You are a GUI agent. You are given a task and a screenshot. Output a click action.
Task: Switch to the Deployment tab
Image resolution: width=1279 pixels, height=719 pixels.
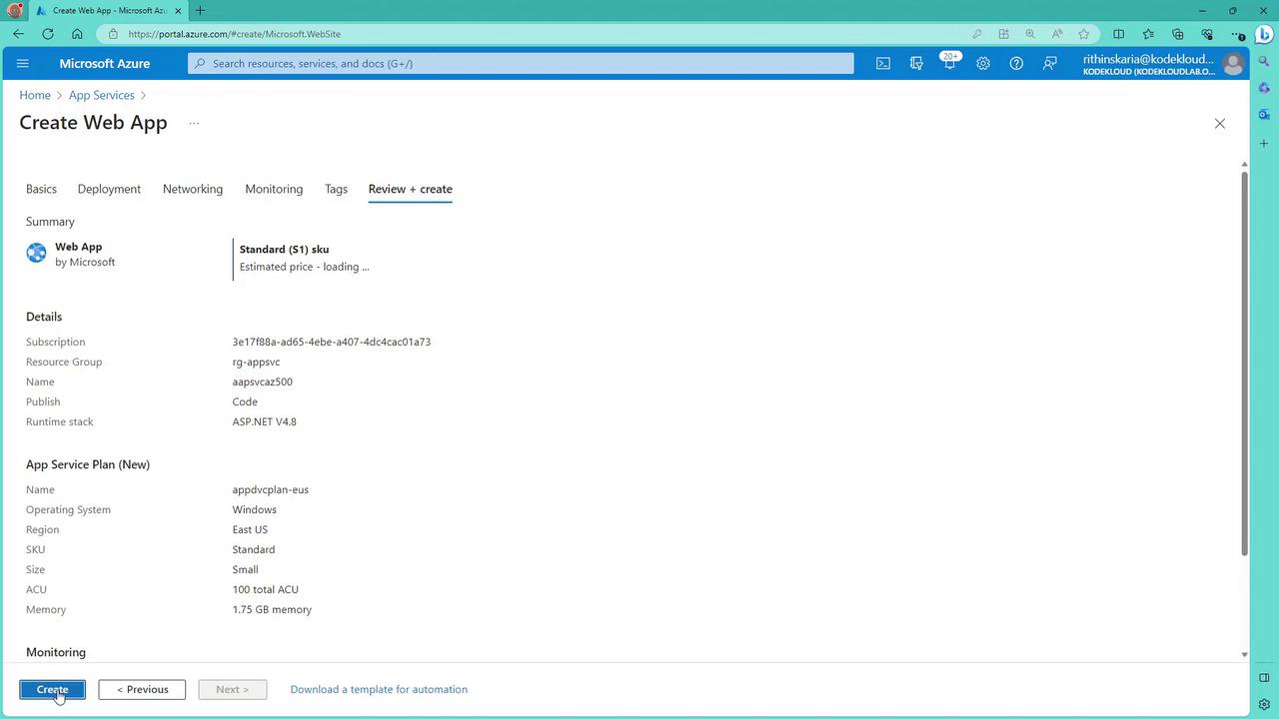pos(109,189)
